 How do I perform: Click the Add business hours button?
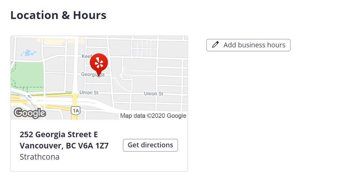point(248,45)
